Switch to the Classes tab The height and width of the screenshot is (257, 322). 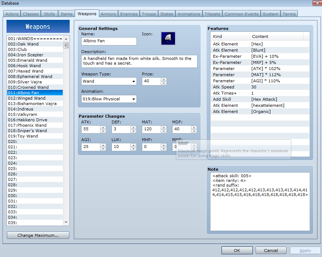(x=31, y=14)
